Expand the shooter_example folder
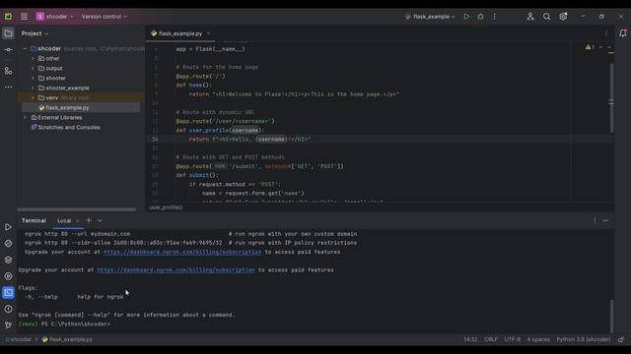631x354 pixels. (33, 88)
